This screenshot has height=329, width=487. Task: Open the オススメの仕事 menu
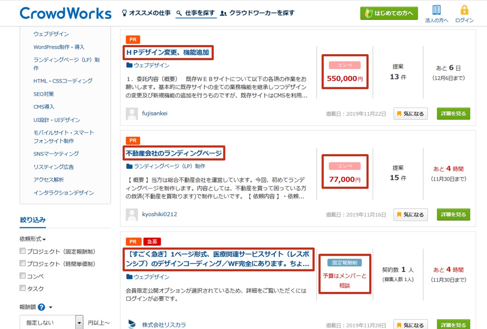(x=146, y=13)
